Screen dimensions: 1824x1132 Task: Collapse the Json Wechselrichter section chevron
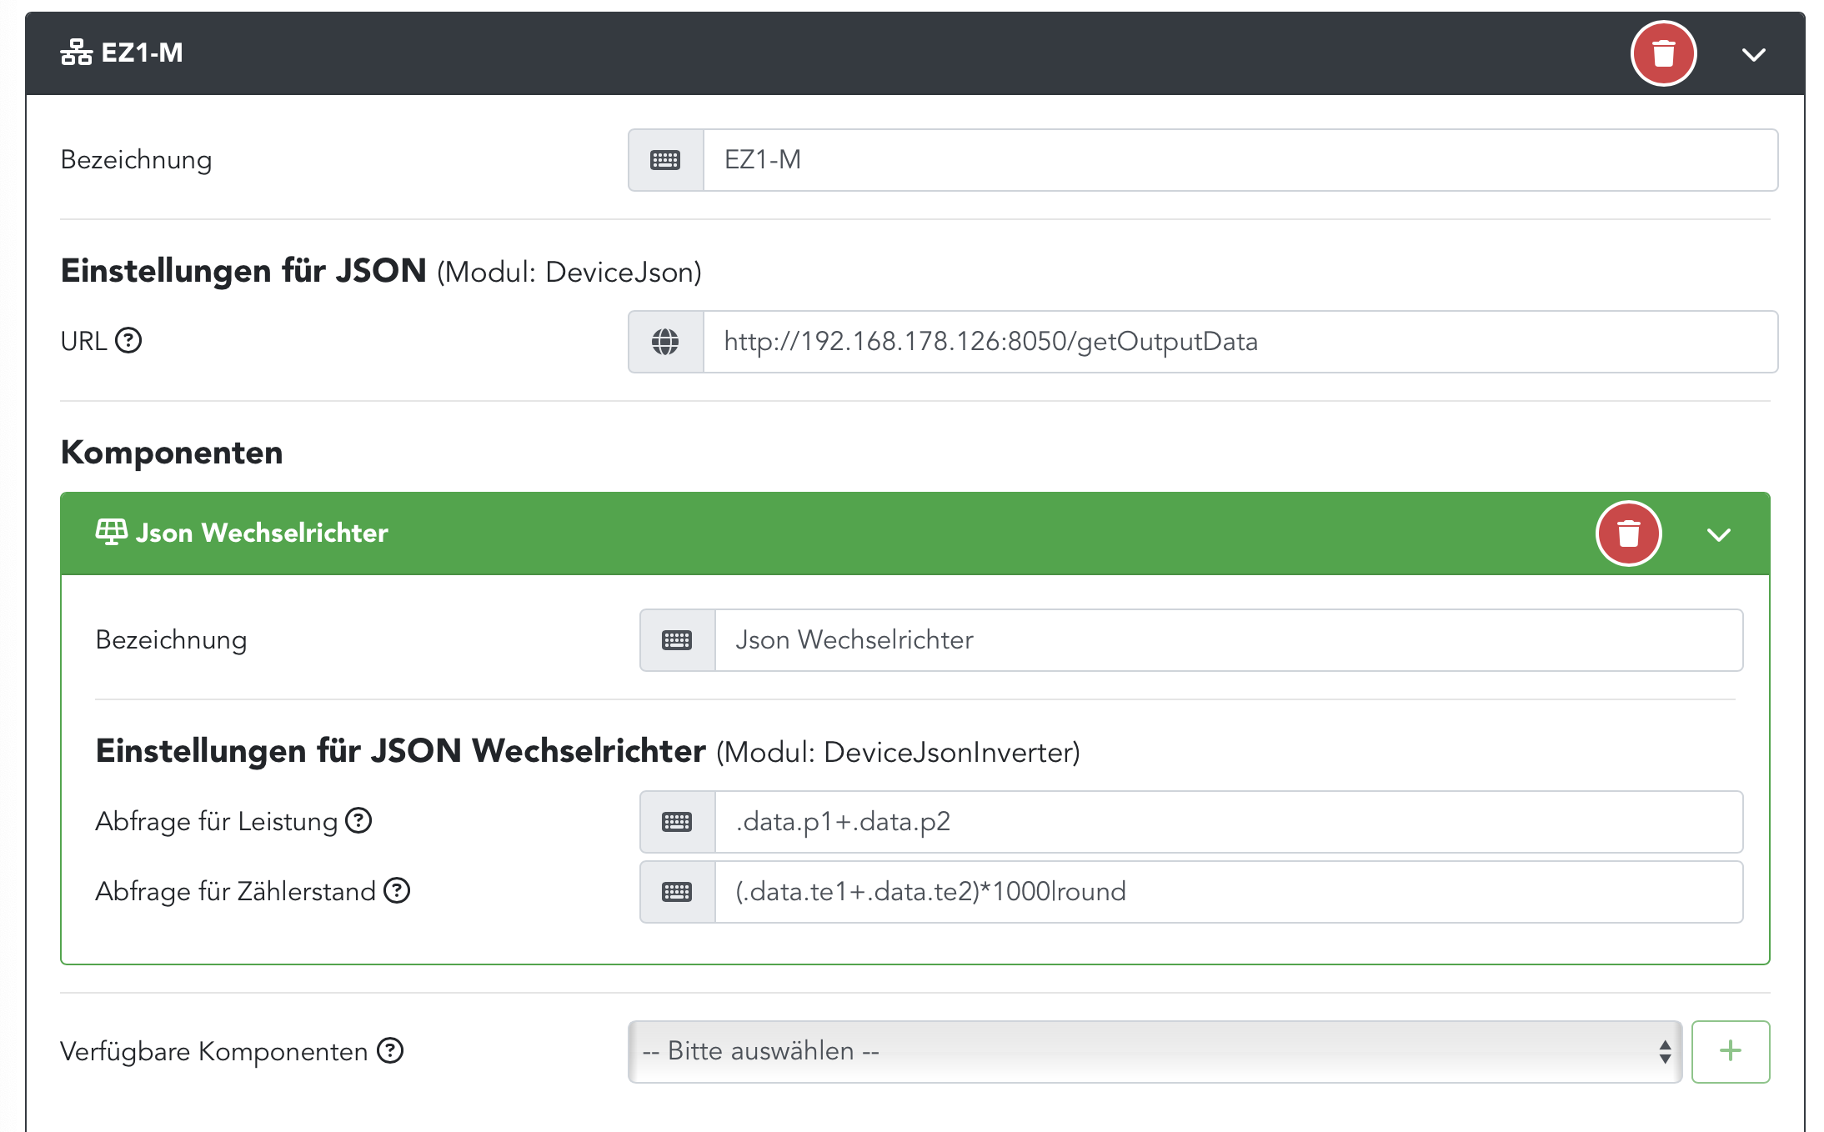[1719, 534]
